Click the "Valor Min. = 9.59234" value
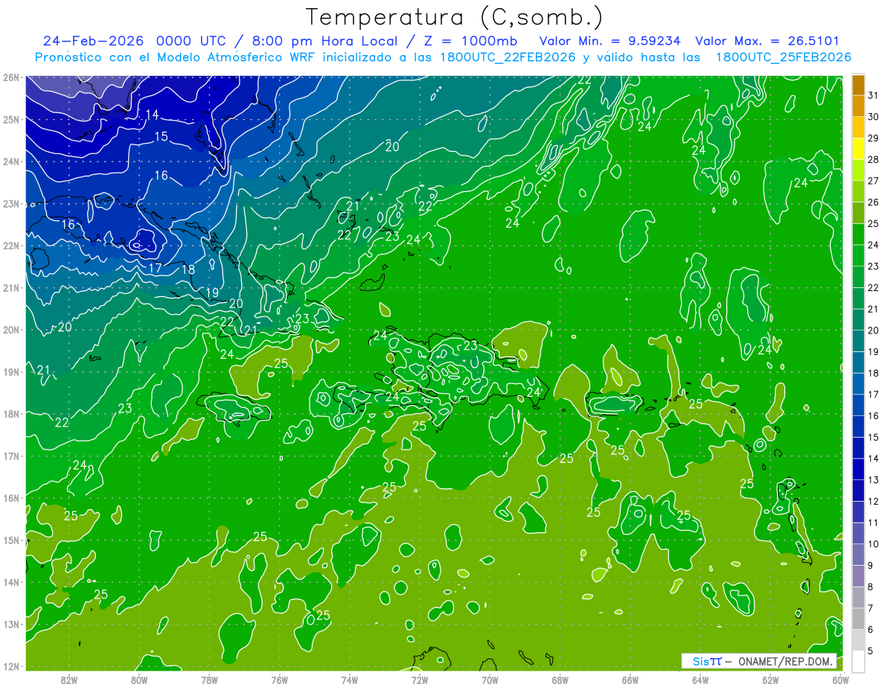Screen dimensions: 893x690 coord(611,41)
